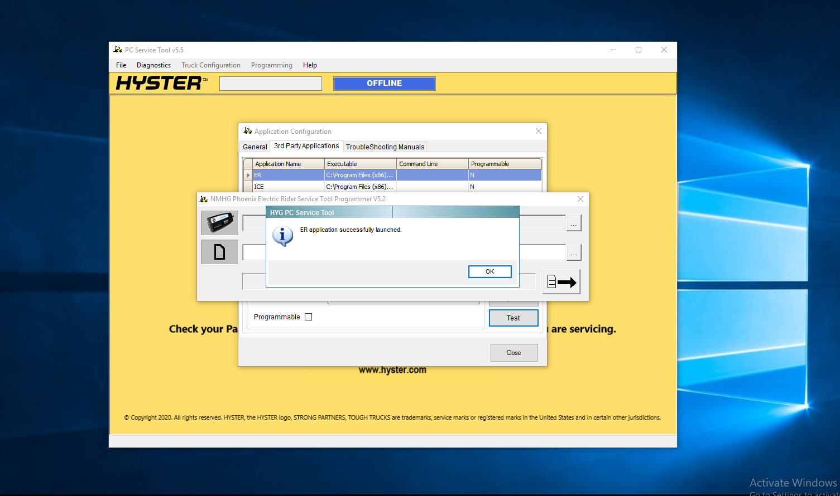Viewport: 840px width, 496px height.
Task: Click the Programmable value N in the ICE row
Action: (505, 187)
